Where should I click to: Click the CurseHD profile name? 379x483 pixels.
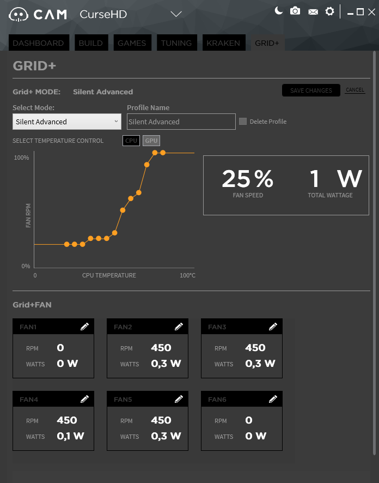(x=103, y=14)
